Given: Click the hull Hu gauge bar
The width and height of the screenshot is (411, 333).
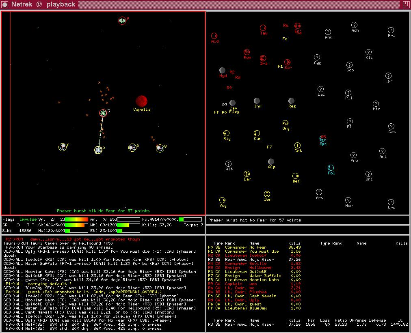Looking at the screenshot, I should (76, 231).
